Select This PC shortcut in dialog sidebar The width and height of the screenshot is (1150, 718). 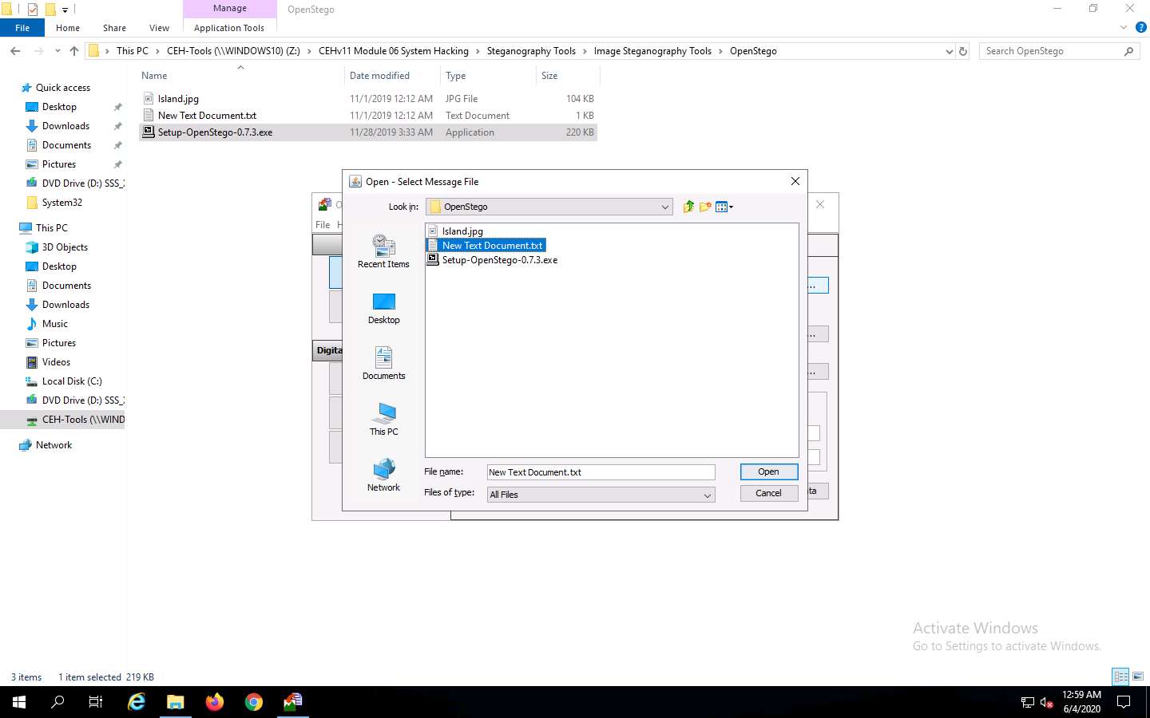pyautogui.click(x=383, y=419)
